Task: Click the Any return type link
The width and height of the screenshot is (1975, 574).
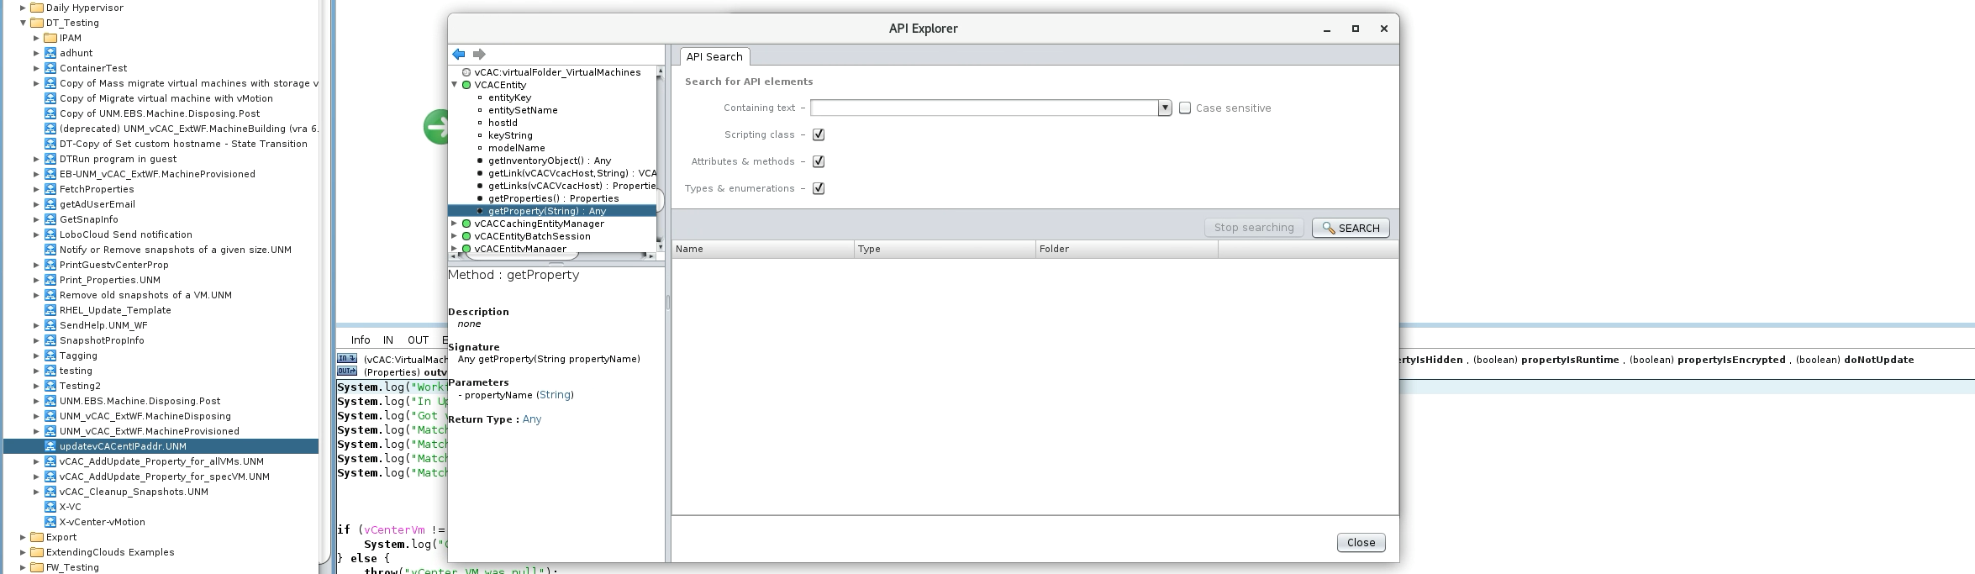Action: coord(532,419)
